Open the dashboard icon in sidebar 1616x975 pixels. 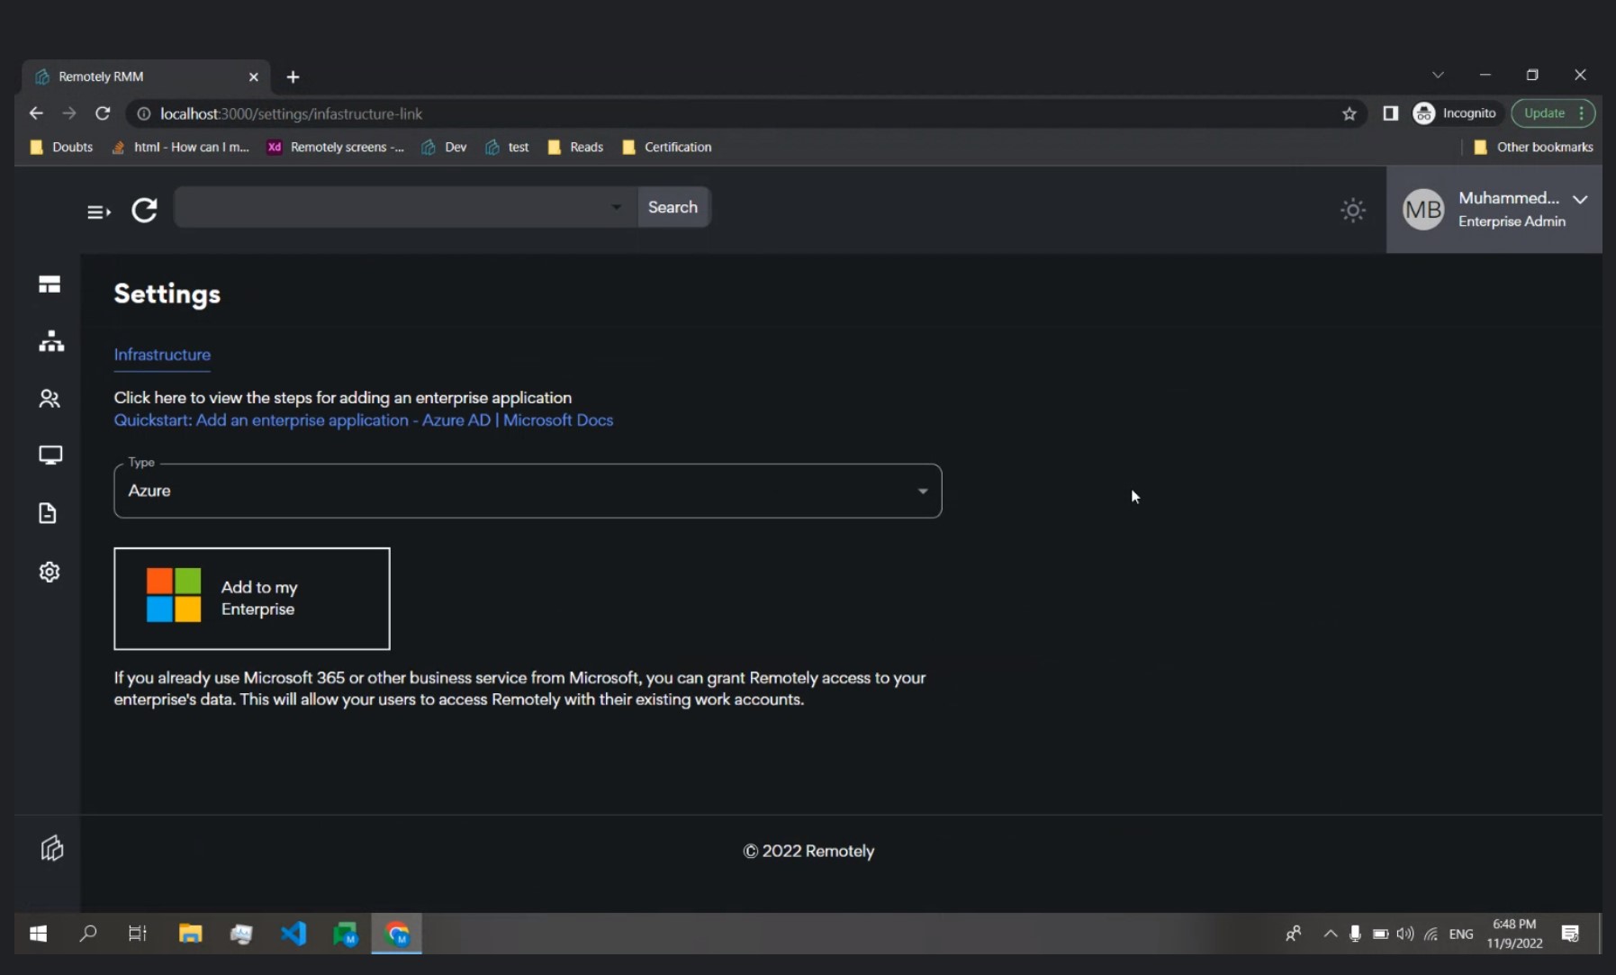coord(50,284)
